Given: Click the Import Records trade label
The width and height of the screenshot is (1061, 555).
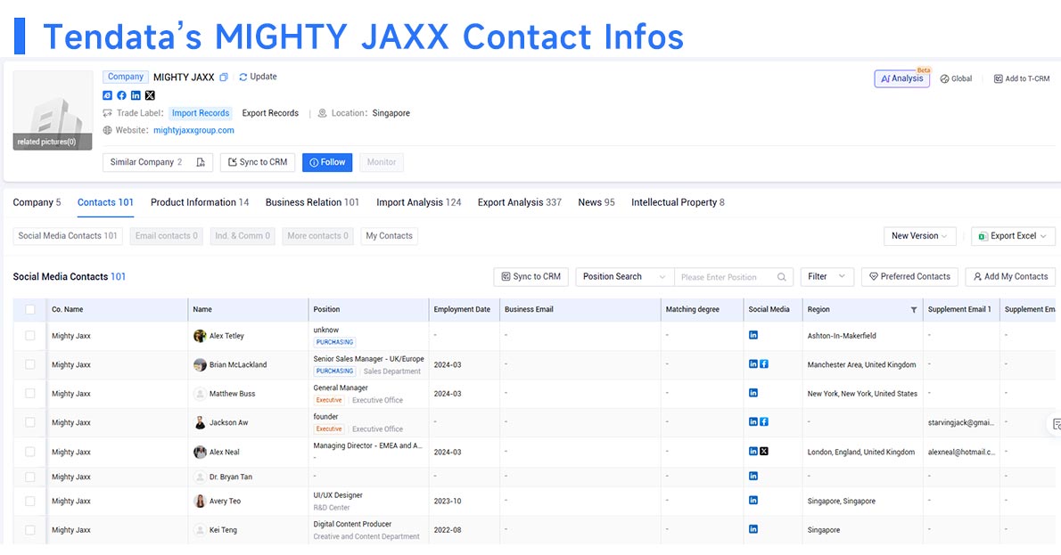Looking at the screenshot, I should (201, 113).
